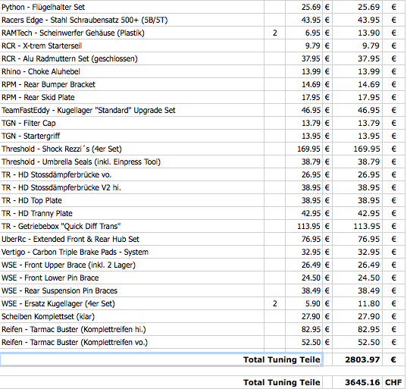Screen dimensions: 407x389
Task: Select 'RPM - Rear Bumper Bracket' cell
Action: 132,84
